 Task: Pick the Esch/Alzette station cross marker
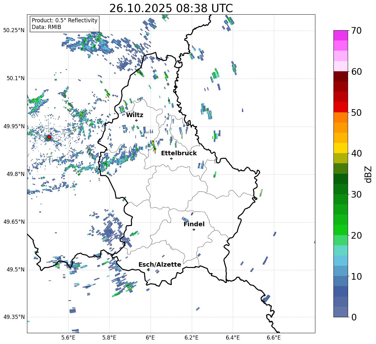(x=148, y=270)
